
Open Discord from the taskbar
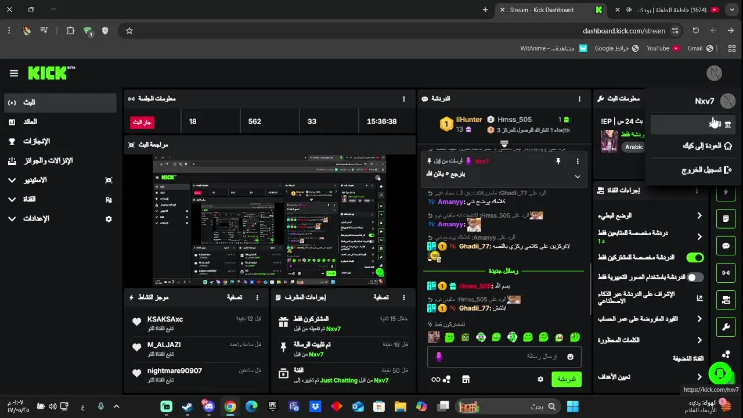point(209,406)
